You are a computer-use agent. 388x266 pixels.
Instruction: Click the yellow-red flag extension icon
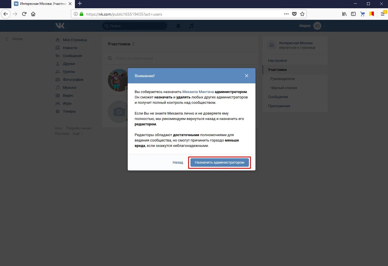[372, 14]
